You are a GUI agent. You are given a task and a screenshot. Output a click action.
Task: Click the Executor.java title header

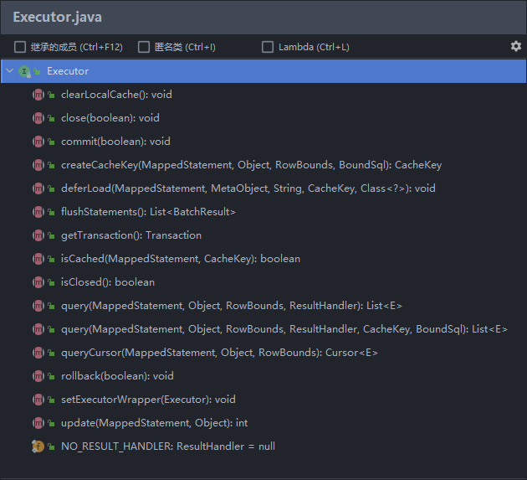pos(58,17)
